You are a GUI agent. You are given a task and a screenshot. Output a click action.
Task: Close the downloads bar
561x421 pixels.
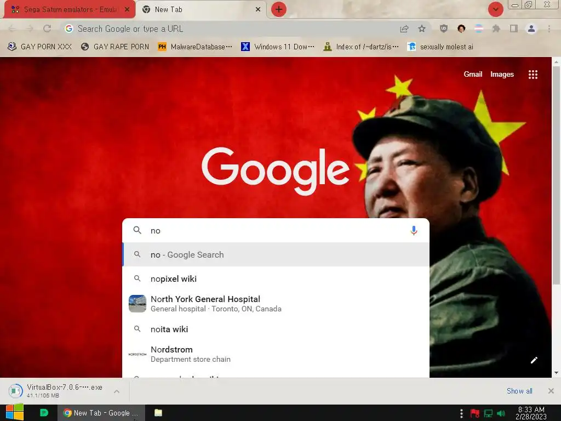pos(551,391)
